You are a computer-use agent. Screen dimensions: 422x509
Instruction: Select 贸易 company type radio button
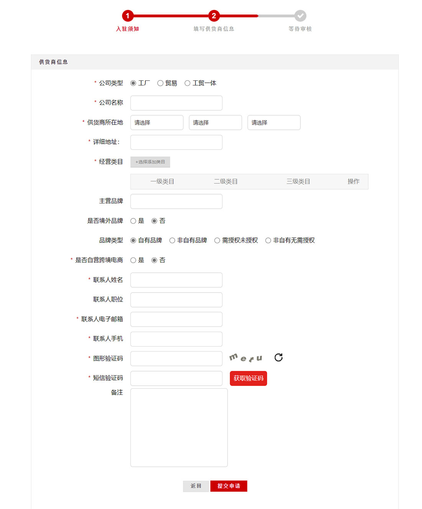click(160, 83)
